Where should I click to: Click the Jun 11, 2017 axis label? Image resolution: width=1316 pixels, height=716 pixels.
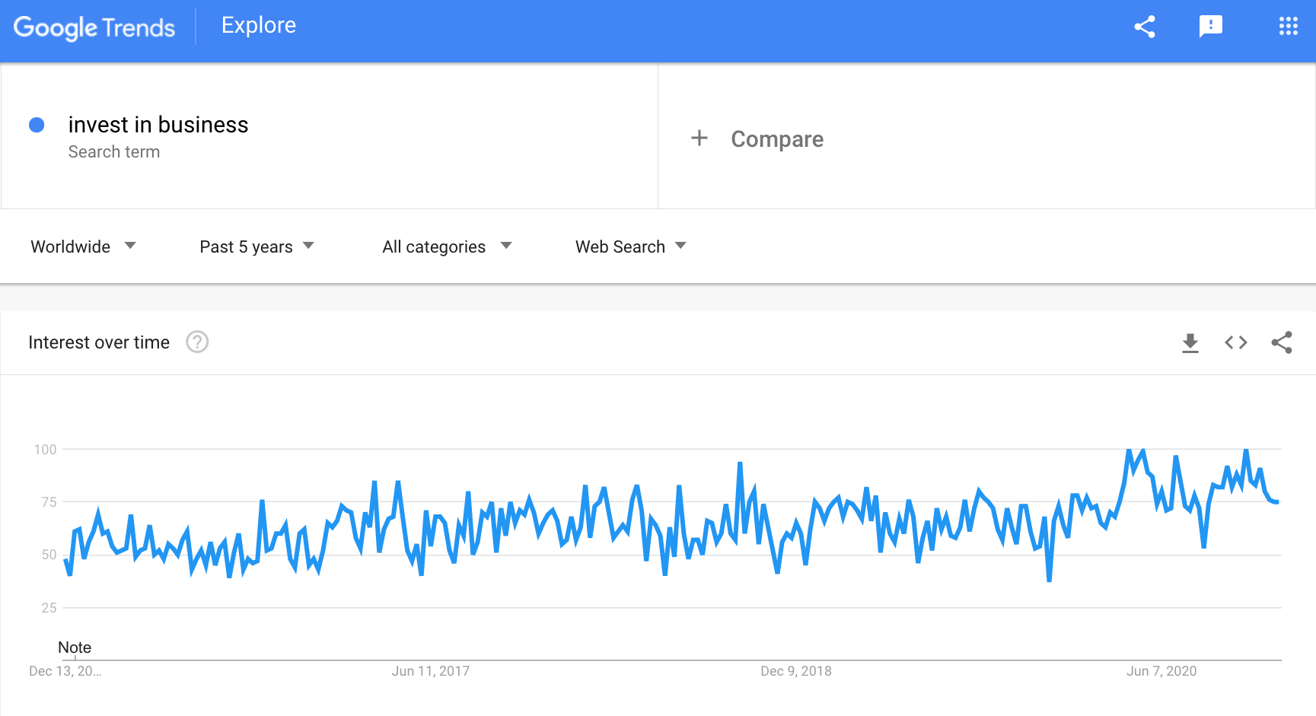430,671
